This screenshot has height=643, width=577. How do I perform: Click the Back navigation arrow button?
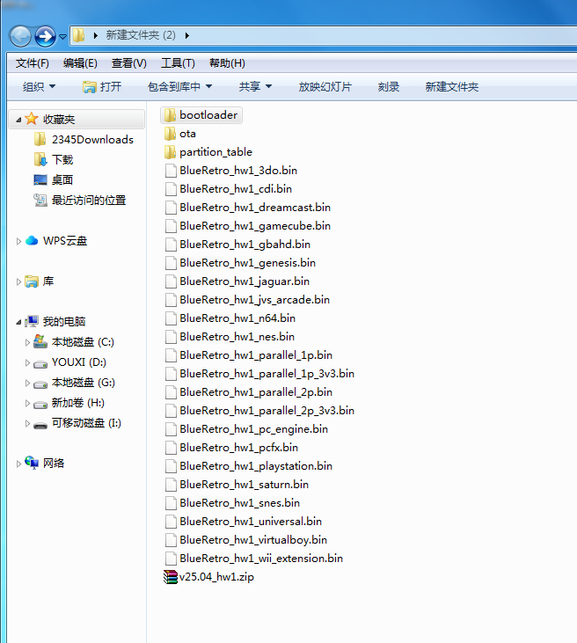tap(20, 36)
